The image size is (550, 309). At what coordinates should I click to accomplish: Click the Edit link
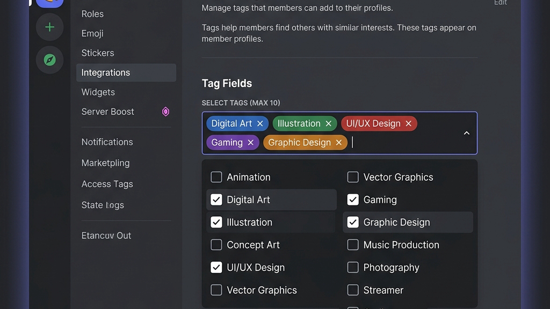(x=500, y=3)
